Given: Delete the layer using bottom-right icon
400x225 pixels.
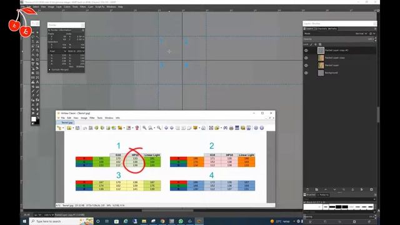Looking at the screenshot, I should coord(371,189).
